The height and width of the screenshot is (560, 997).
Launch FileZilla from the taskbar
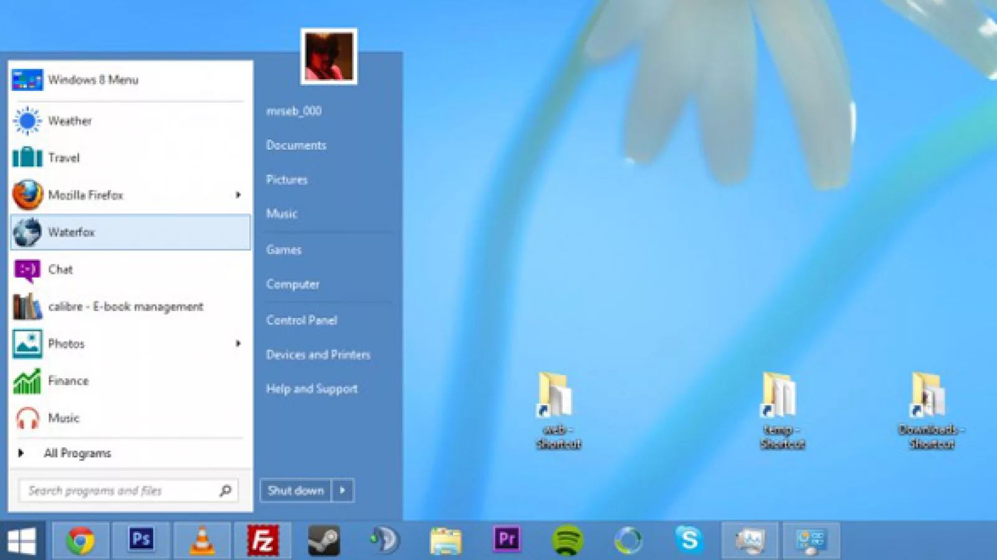coord(263,540)
